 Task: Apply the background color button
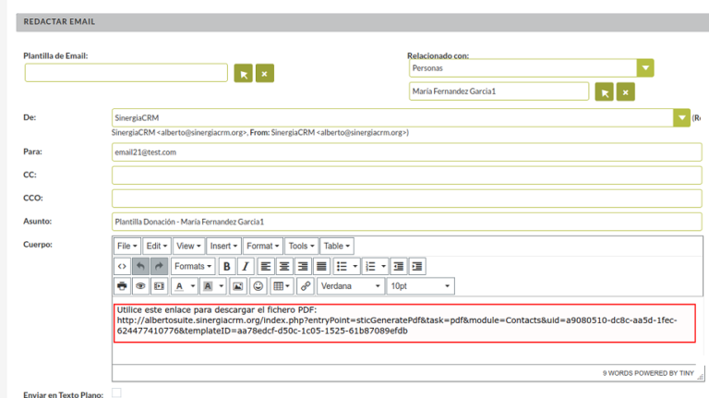208,286
